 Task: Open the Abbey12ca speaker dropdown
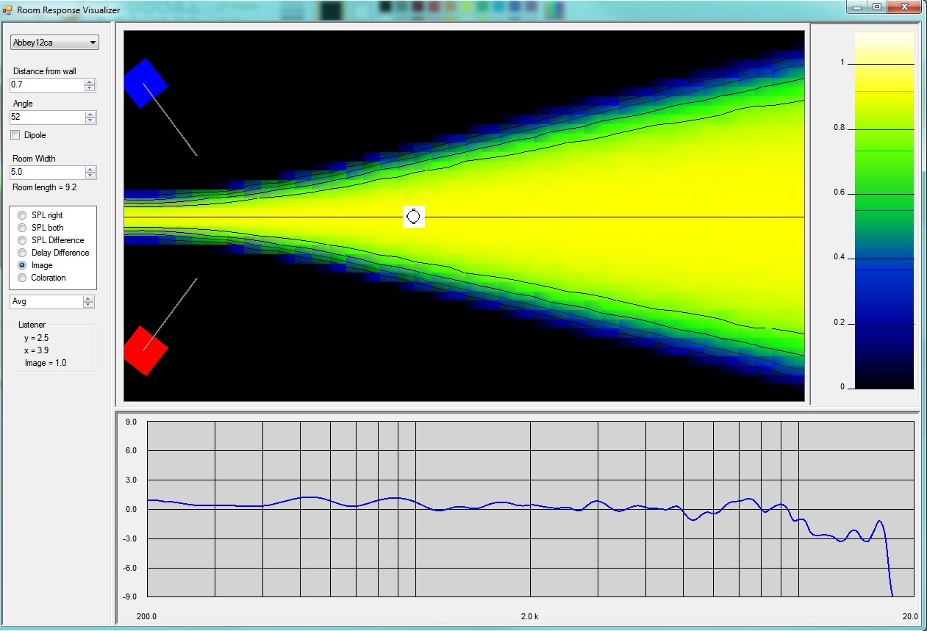54,43
